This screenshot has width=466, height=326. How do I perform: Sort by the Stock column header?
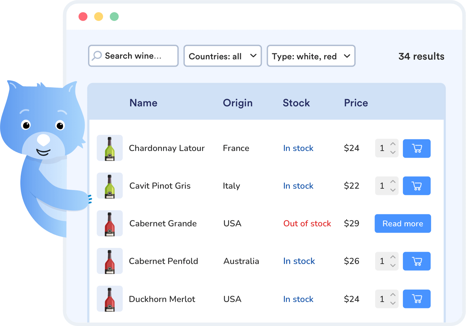(x=296, y=103)
